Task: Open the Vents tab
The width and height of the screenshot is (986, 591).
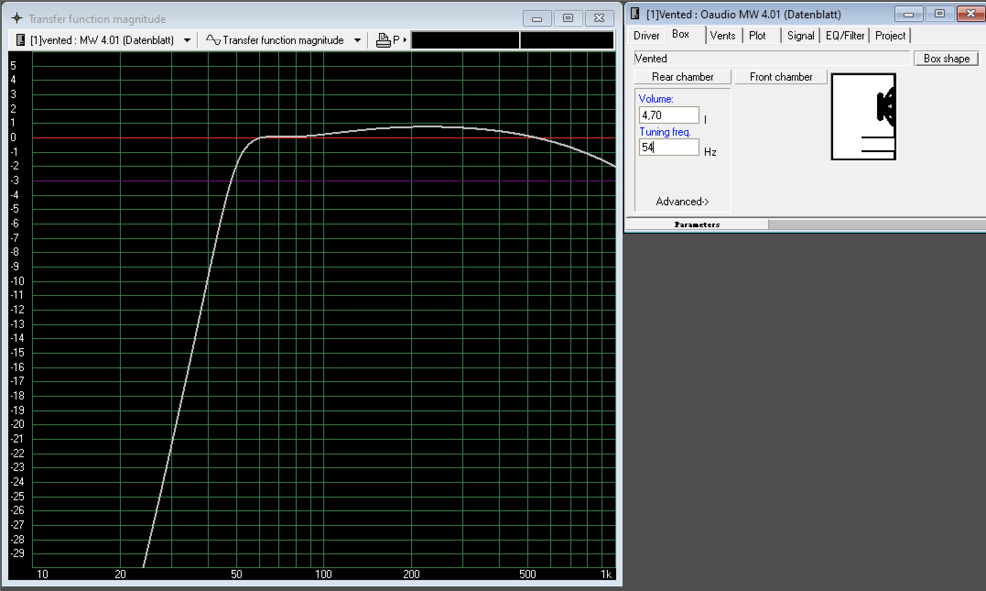Action: [722, 36]
